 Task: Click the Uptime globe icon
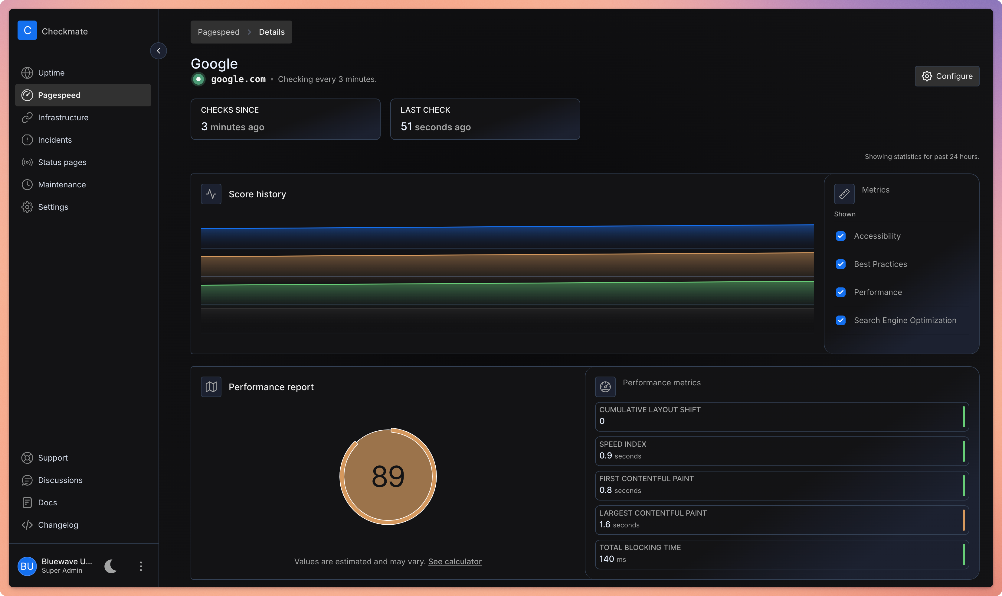(27, 73)
